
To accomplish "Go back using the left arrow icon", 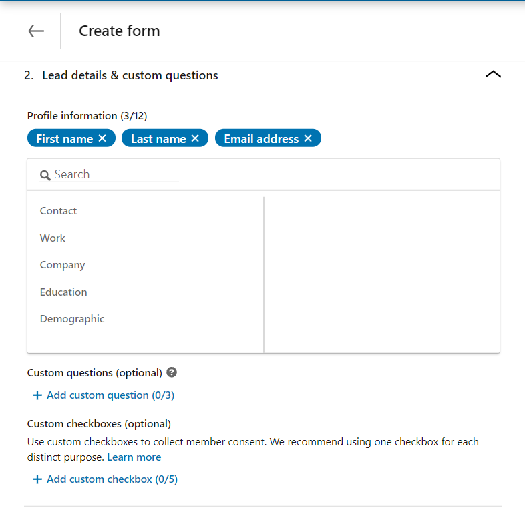I will [x=36, y=31].
